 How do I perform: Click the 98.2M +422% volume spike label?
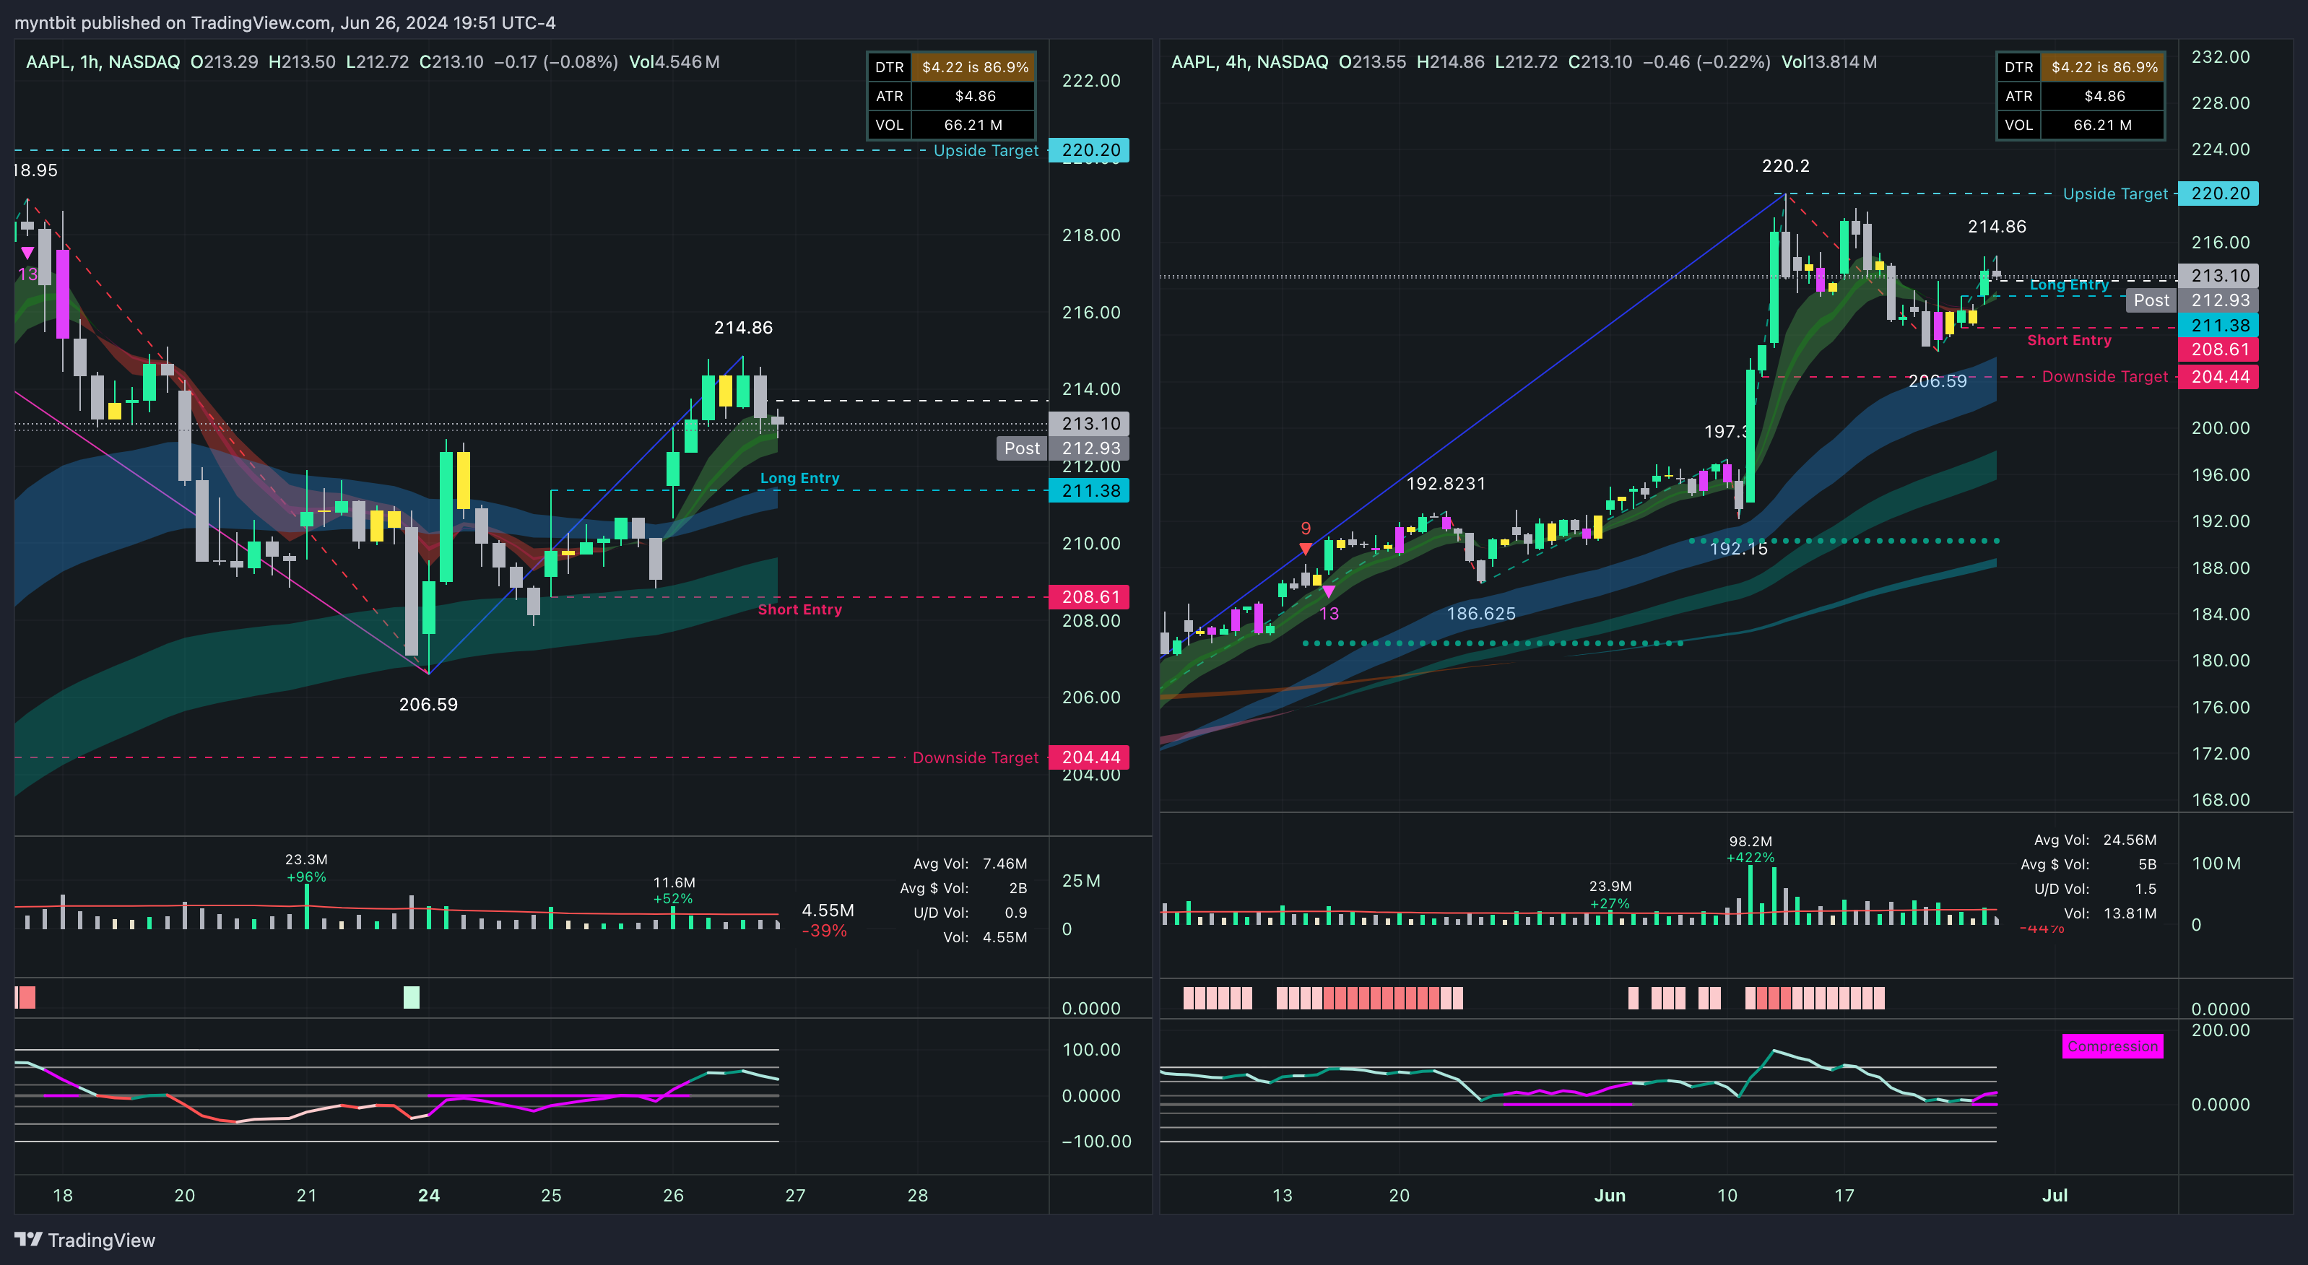pyautogui.click(x=1750, y=849)
